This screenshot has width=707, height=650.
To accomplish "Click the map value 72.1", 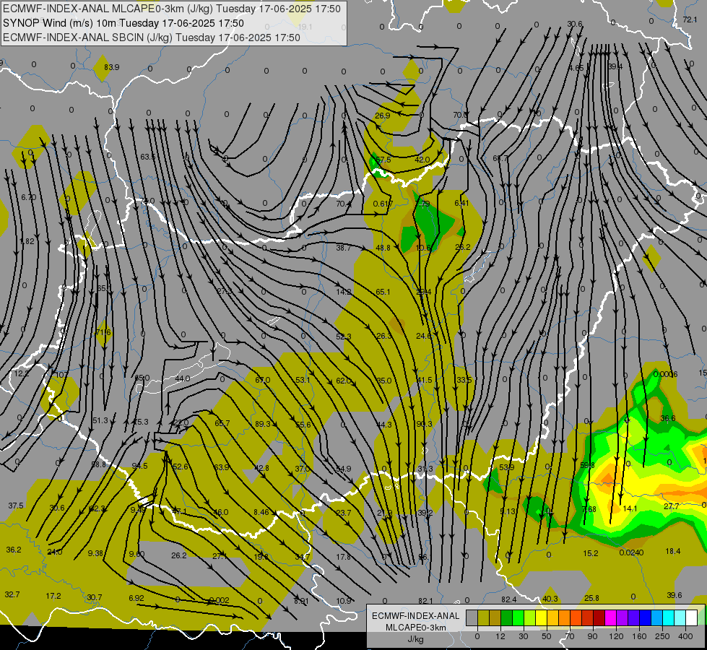I will coord(690,19).
